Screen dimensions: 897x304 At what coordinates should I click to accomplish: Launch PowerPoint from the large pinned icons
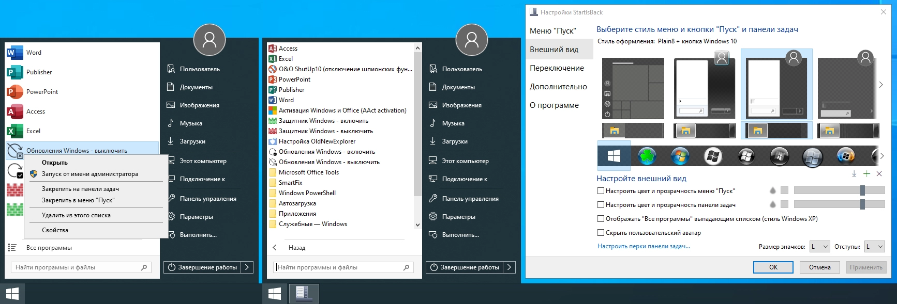coord(14,92)
